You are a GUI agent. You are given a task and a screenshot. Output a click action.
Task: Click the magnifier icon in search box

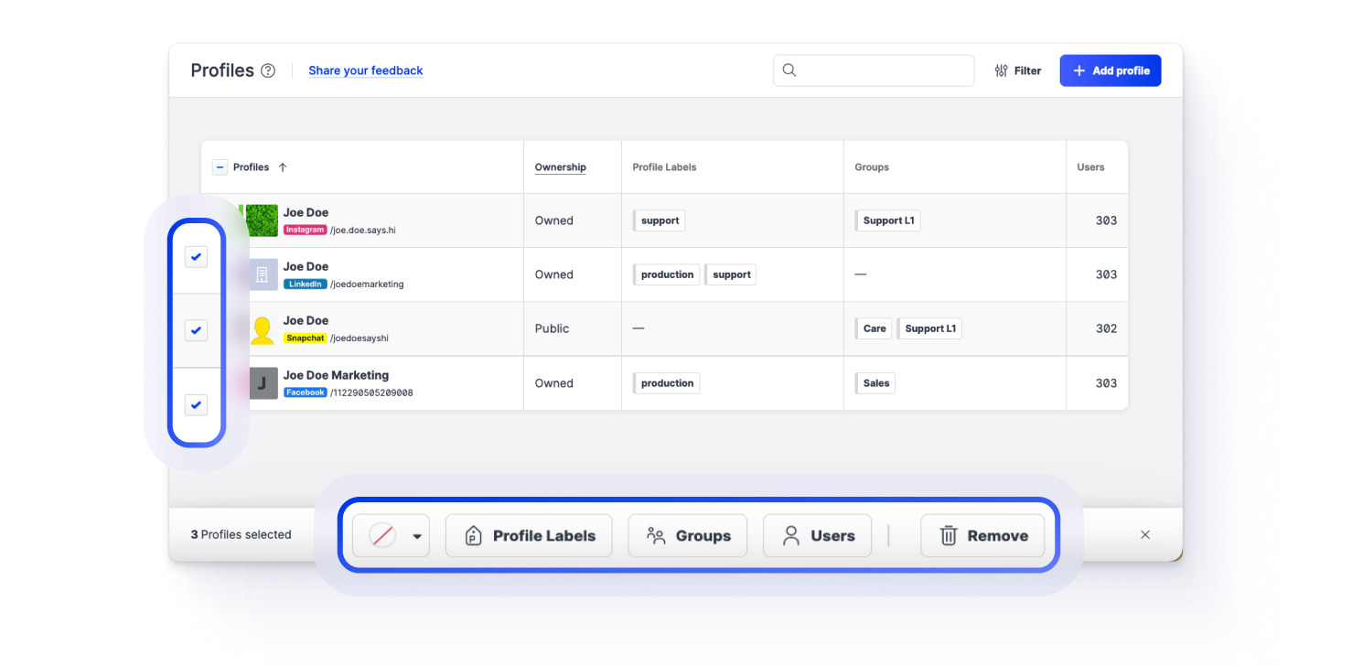[789, 70]
